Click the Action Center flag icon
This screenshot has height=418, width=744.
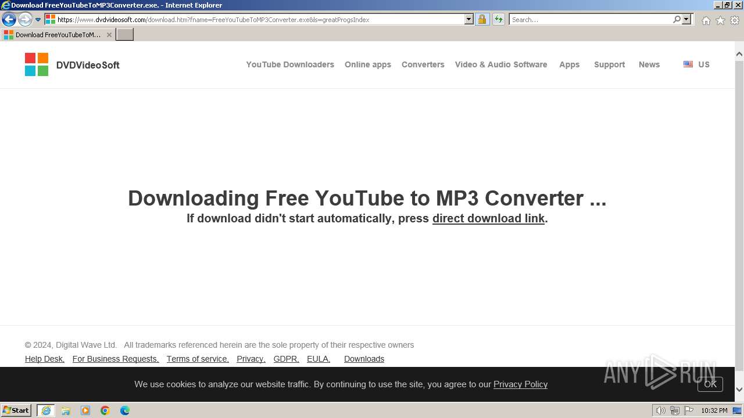[689, 410]
